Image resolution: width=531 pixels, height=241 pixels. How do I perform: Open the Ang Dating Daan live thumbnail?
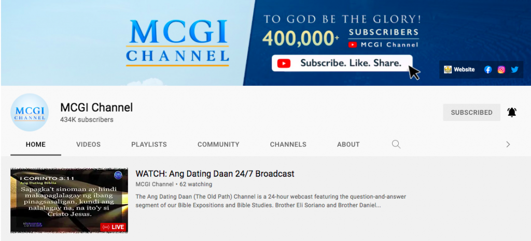[x=69, y=201]
